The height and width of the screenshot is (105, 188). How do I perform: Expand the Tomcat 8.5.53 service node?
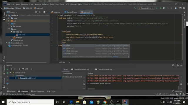tap(16, 78)
